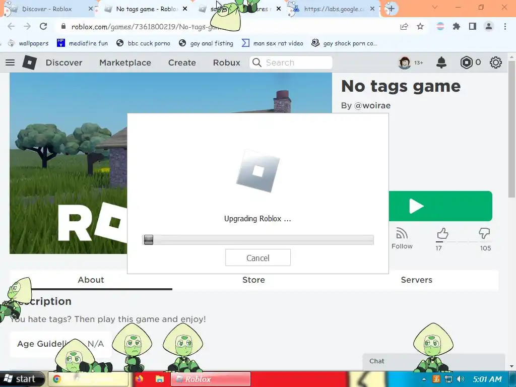Open the tab search dropdown chevron

tap(435, 7)
